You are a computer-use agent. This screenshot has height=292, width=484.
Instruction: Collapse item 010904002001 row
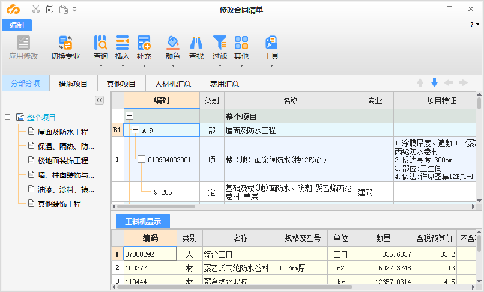pos(142,160)
